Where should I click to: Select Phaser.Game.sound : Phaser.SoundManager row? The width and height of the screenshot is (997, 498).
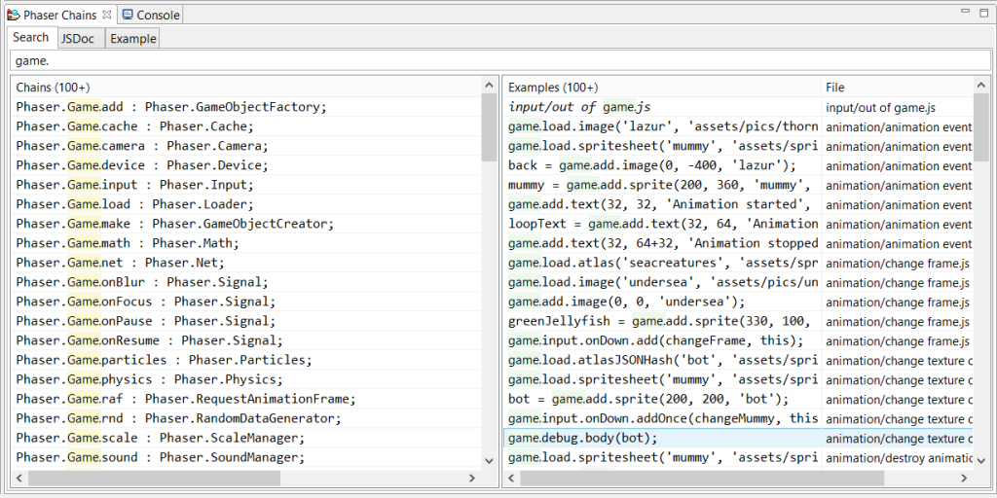pyautogui.click(x=246, y=457)
